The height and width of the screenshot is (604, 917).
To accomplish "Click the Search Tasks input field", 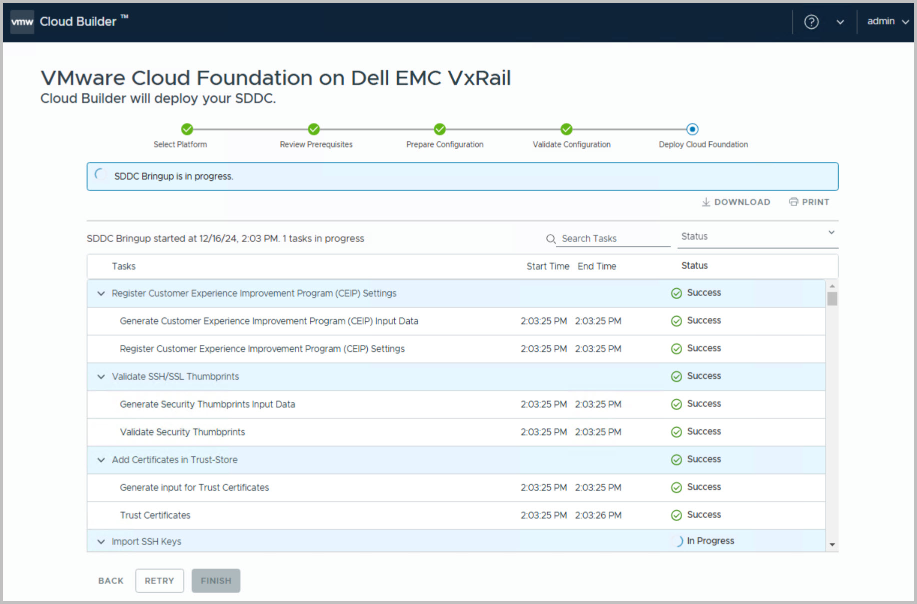I will pyautogui.click(x=614, y=239).
